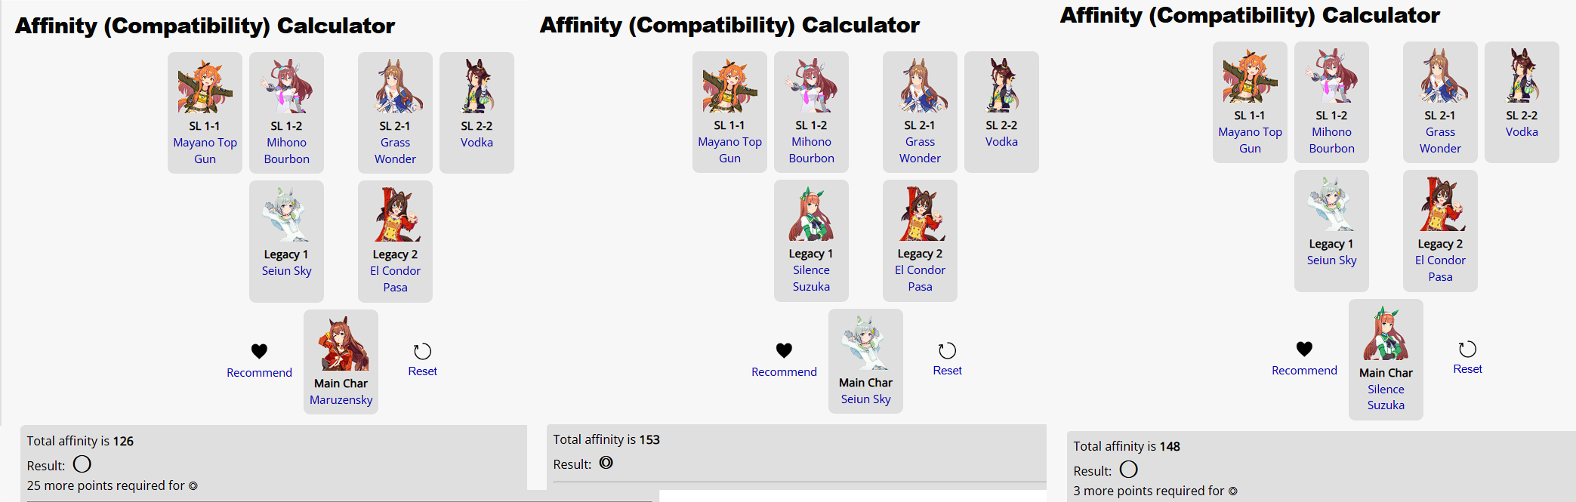Click the heart icon in the right calculator
This screenshot has height=502, width=1576.
point(1304,349)
